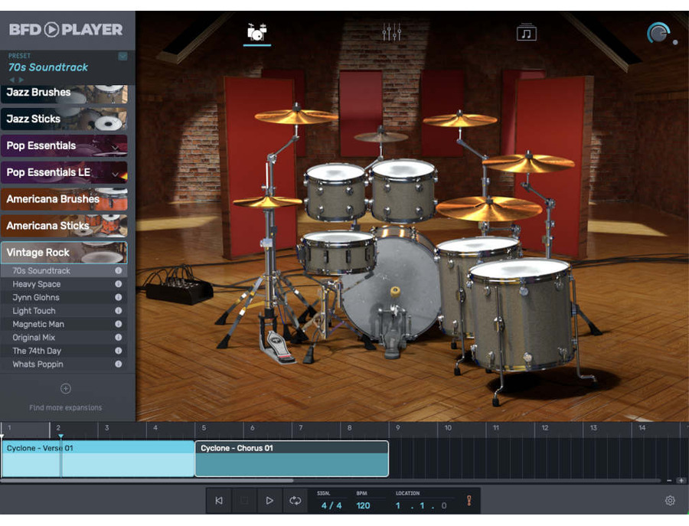This screenshot has width=689, height=526.
Task: Select the Cyclone - Verse 01 groove clip
Action: (98, 459)
